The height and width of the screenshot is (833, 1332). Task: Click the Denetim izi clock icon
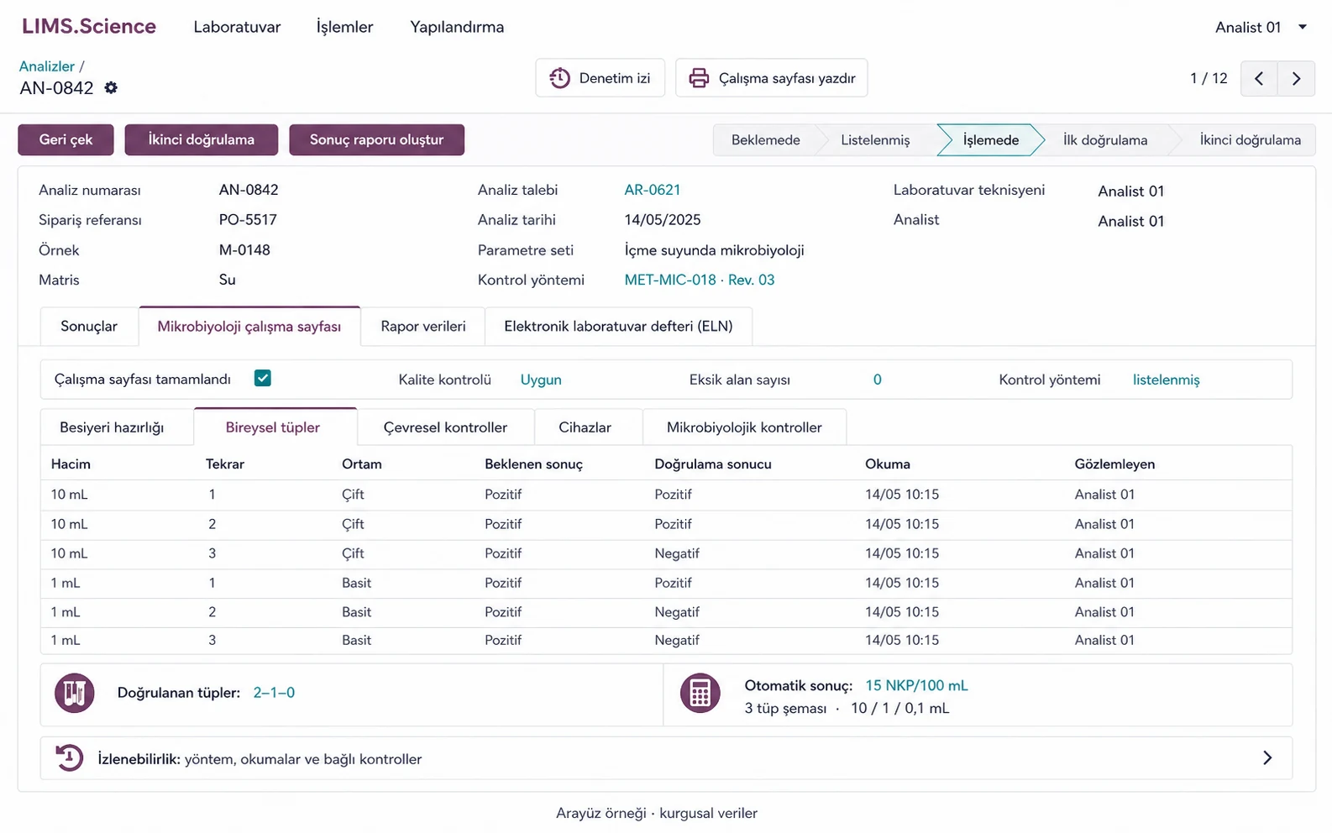tap(559, 78)
